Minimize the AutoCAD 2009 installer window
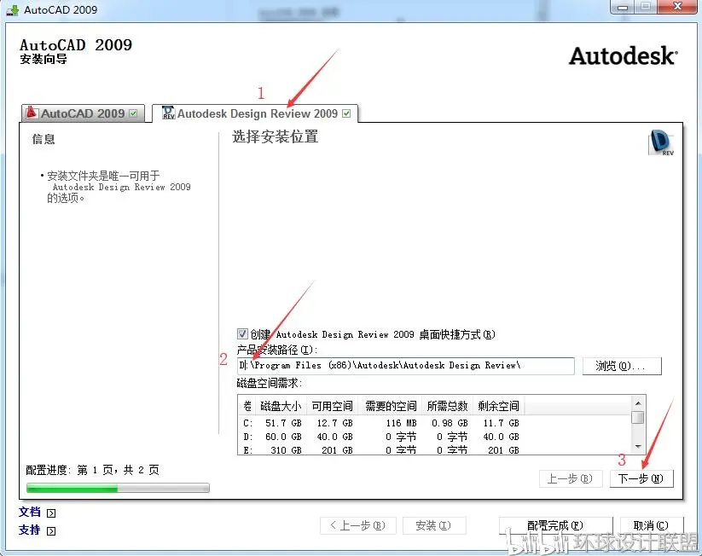The width and height of the screenshot is (702, 556). pos(623,7)
